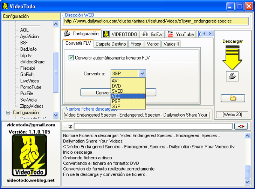Minimize the VideoTodo window
The image size is (255, 189).
230,6
